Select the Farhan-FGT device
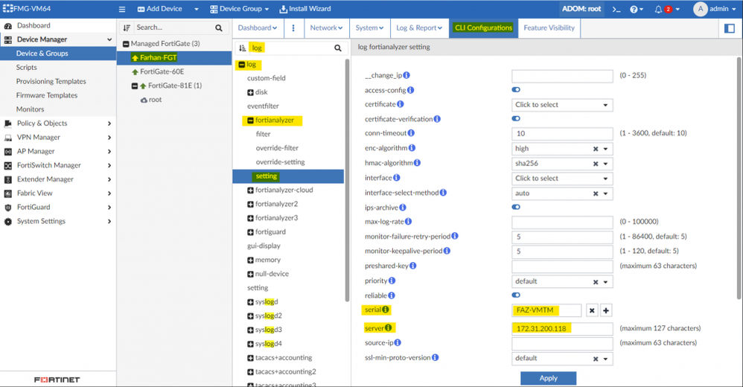 159,58
